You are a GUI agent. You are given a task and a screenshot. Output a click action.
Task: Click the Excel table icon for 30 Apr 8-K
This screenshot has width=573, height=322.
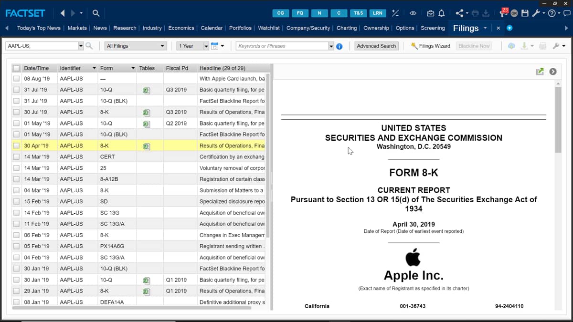click(146, 146)
